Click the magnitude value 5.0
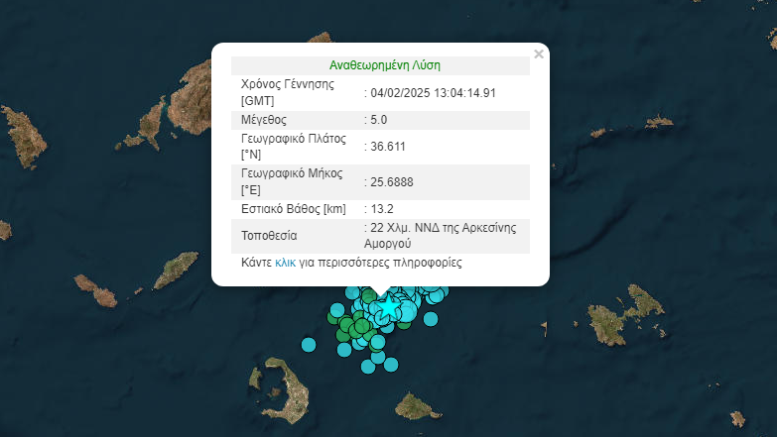777x437 pixels. tap(378, 120)
